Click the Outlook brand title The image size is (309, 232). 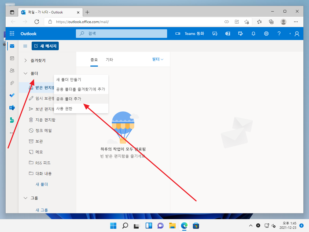[x=28, y=34]
